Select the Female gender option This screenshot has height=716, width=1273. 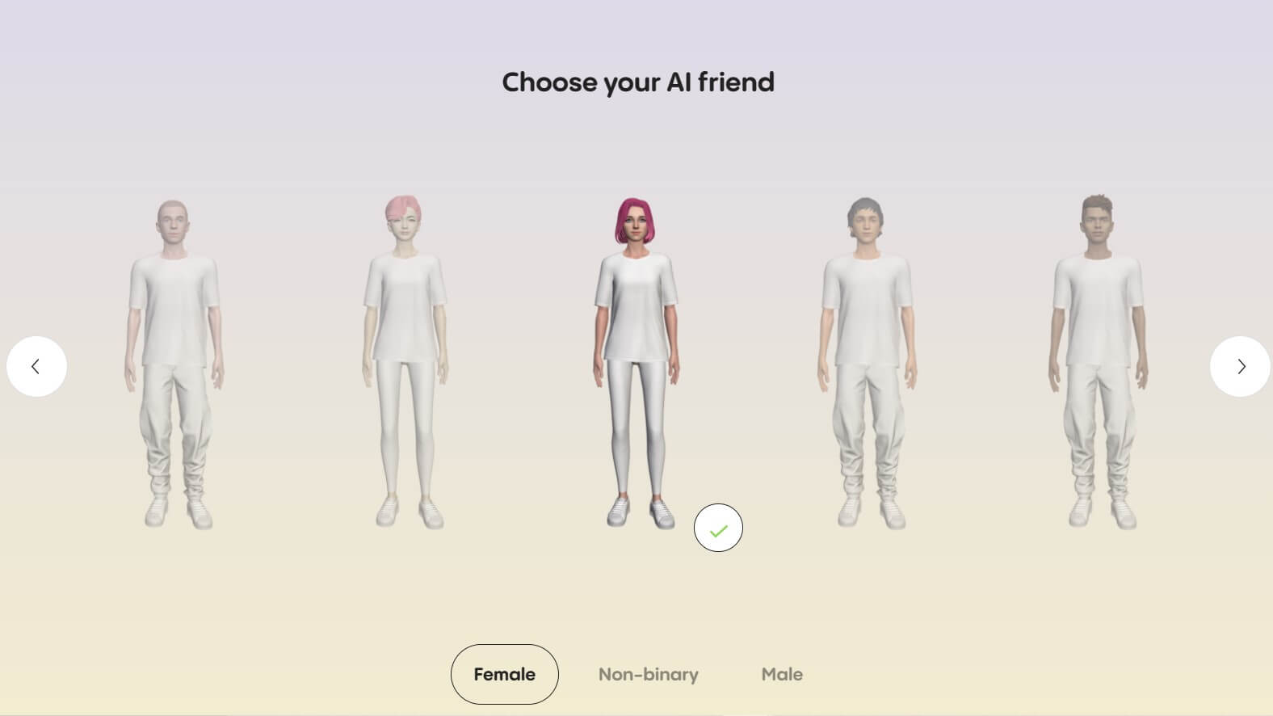(504, 674)
